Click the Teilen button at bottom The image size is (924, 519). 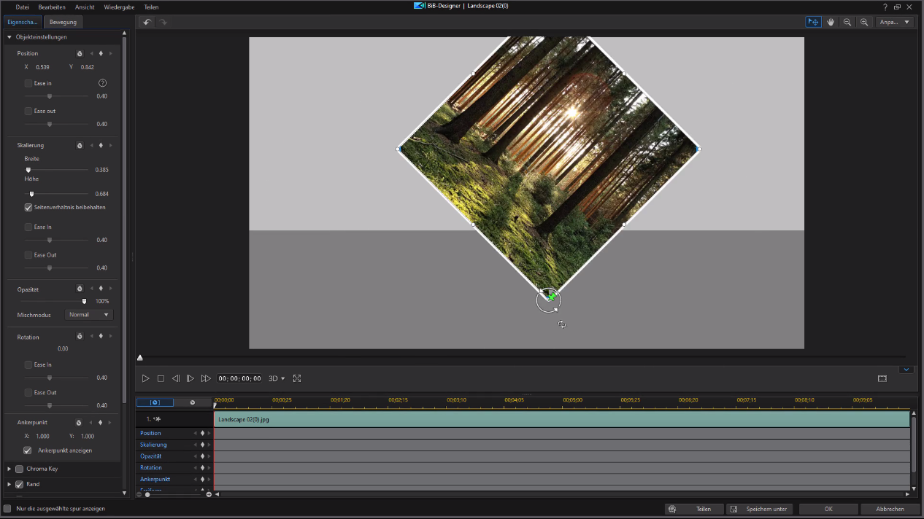(x=694, y=509)
